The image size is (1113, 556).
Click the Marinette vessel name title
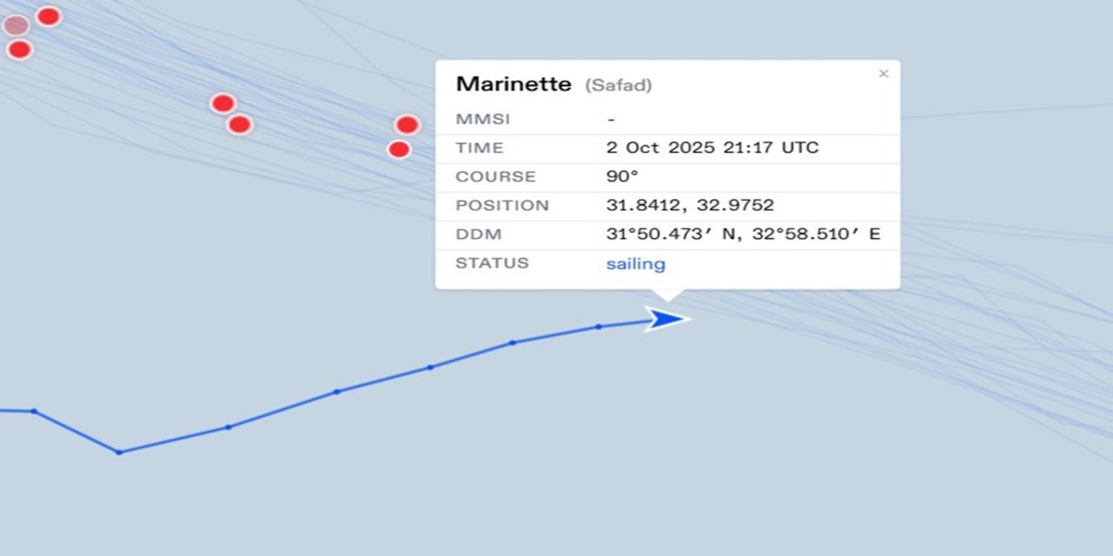point(513,84)
